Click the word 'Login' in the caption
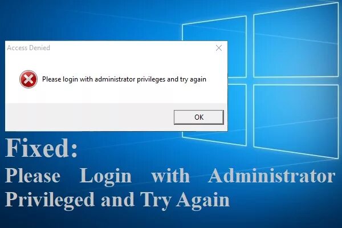Screen dimensions: 342x228 (105, 177)
